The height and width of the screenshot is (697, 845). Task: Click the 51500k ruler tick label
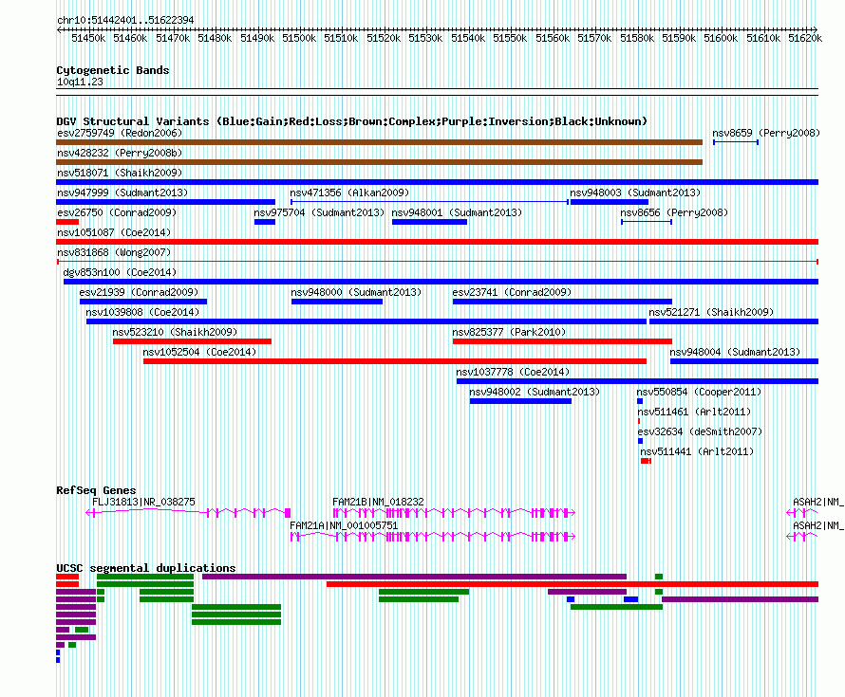tap(299, 38)
